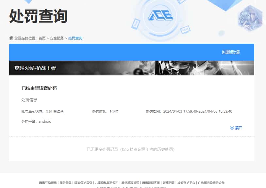Click the 处罚平台: android text
The image size is (266, 188).
coord(36,121)
